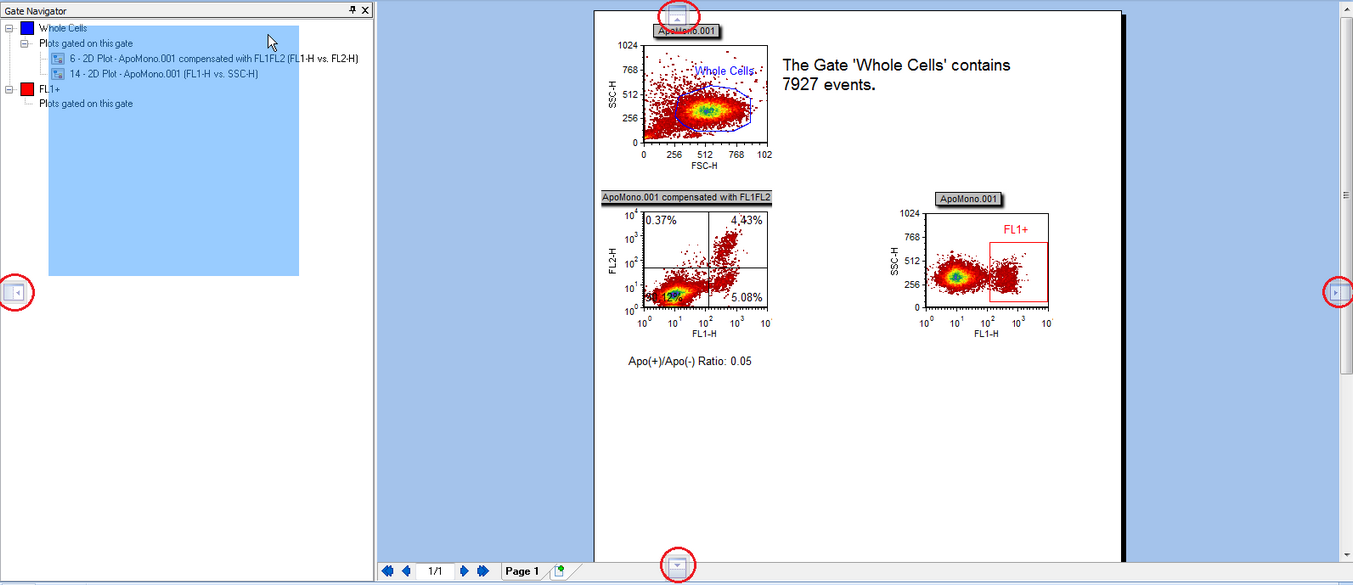Click the page number field showing 1/1

(435, 571)
